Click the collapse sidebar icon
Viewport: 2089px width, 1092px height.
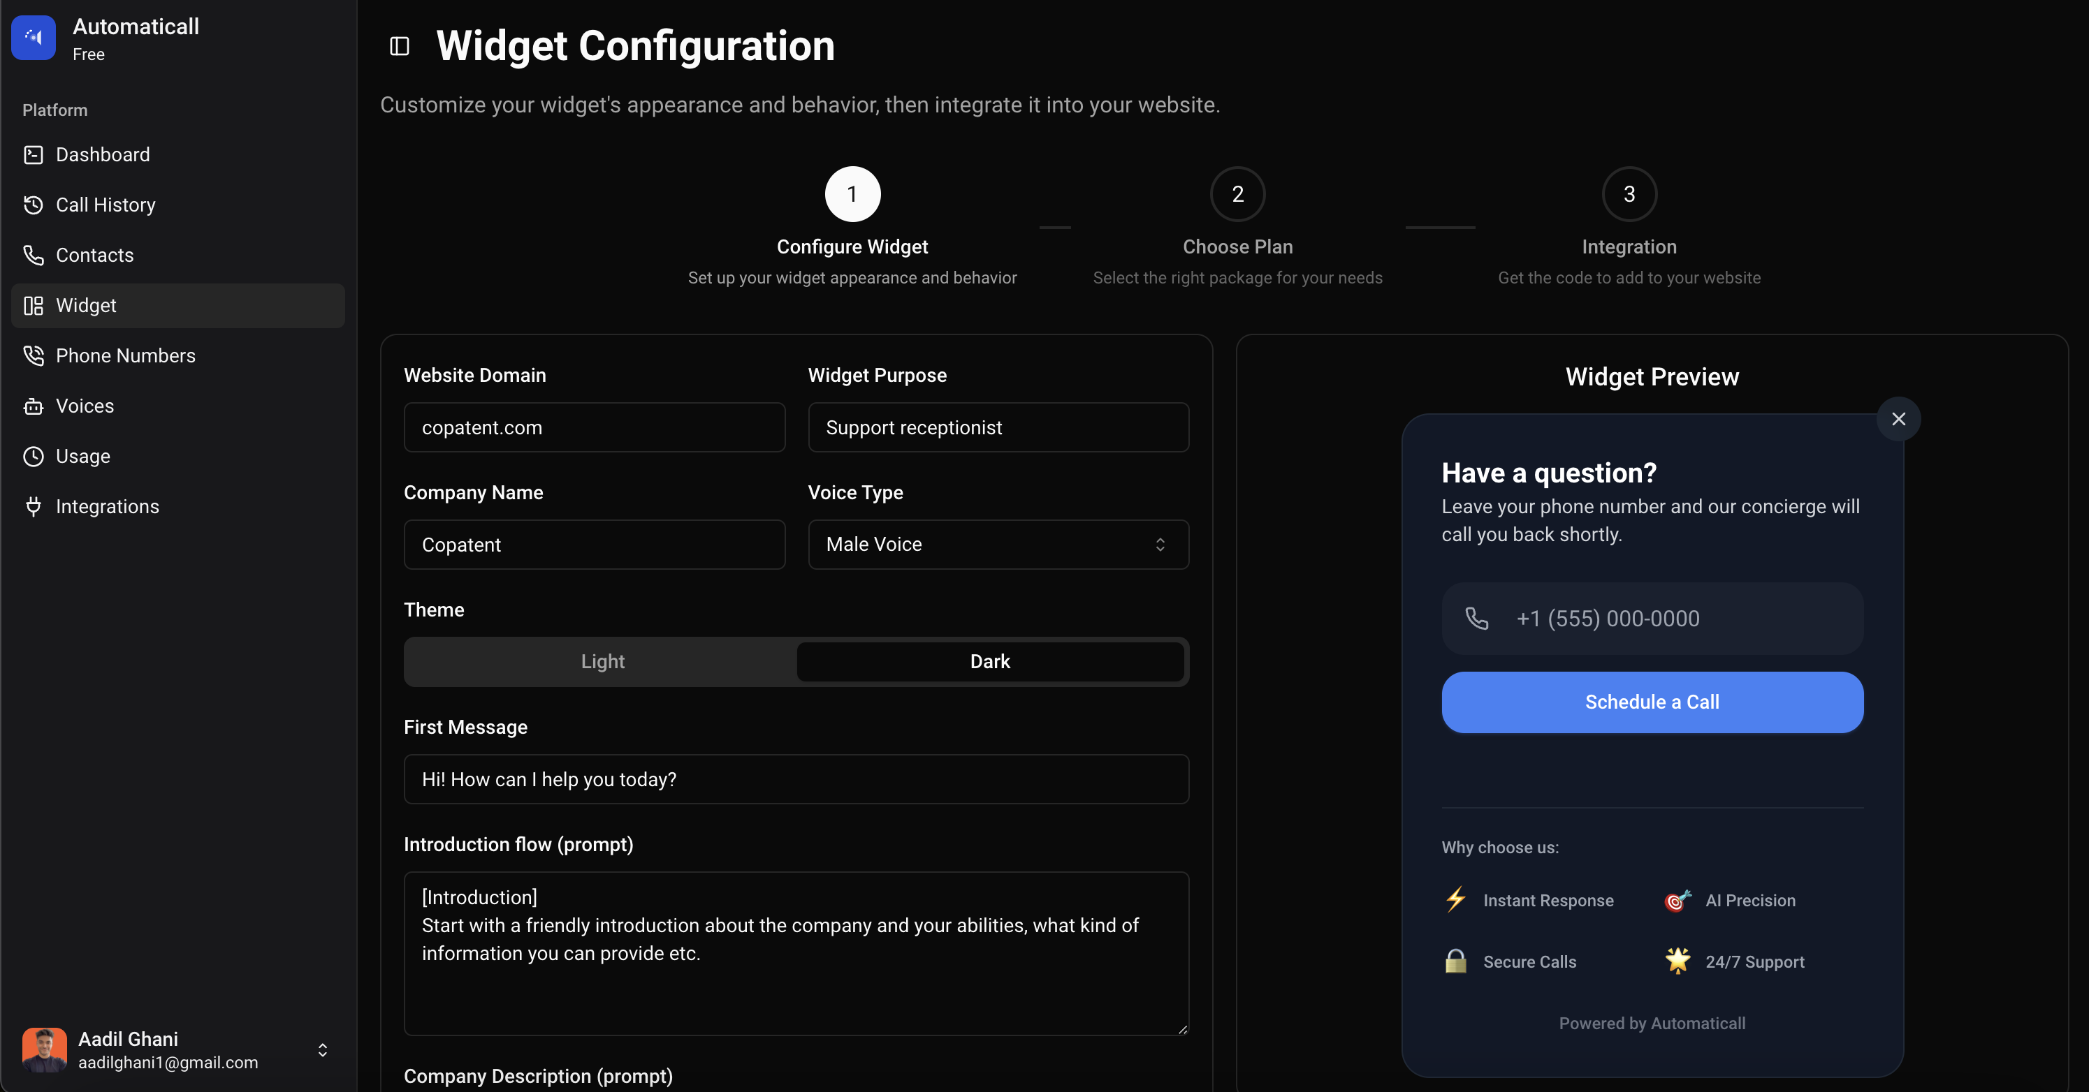[x=398, y=45]
